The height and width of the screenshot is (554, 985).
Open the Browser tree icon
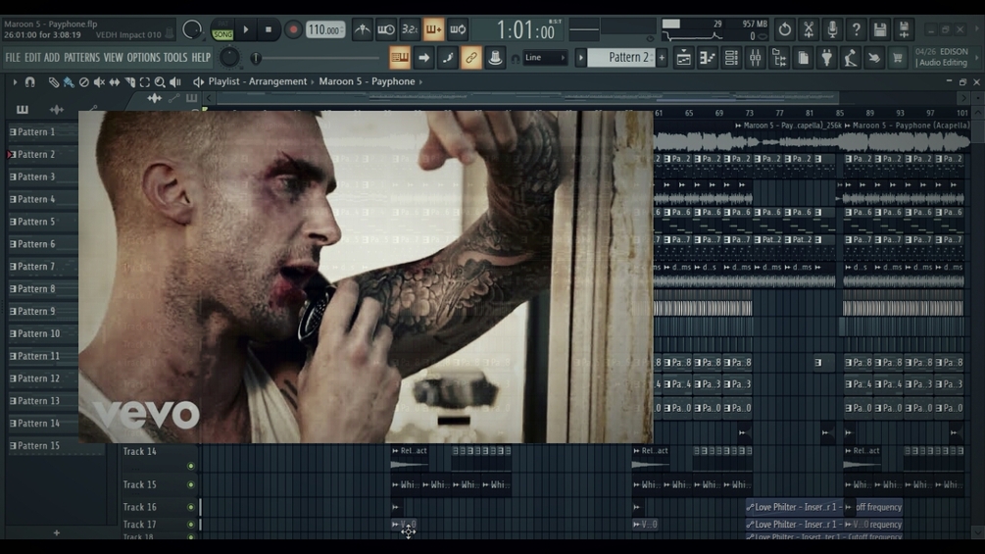tap(779, 58)
